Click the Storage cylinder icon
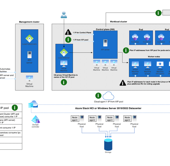The width and height of the screenshot is (170, 166). (x=108, y=144)
